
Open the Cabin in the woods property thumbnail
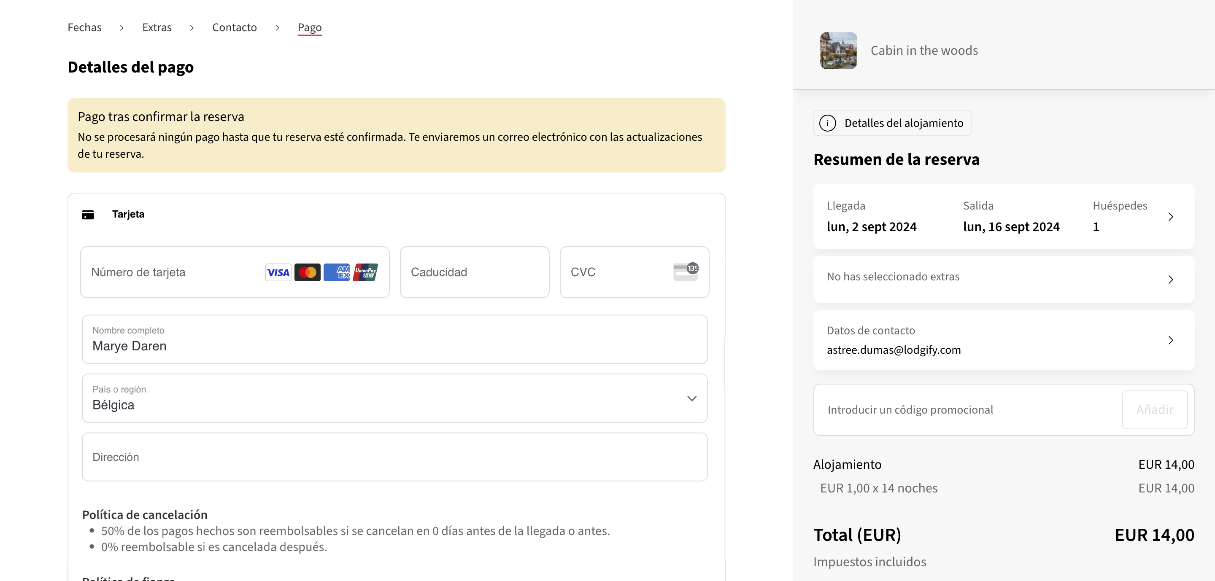tap(839, 51)
